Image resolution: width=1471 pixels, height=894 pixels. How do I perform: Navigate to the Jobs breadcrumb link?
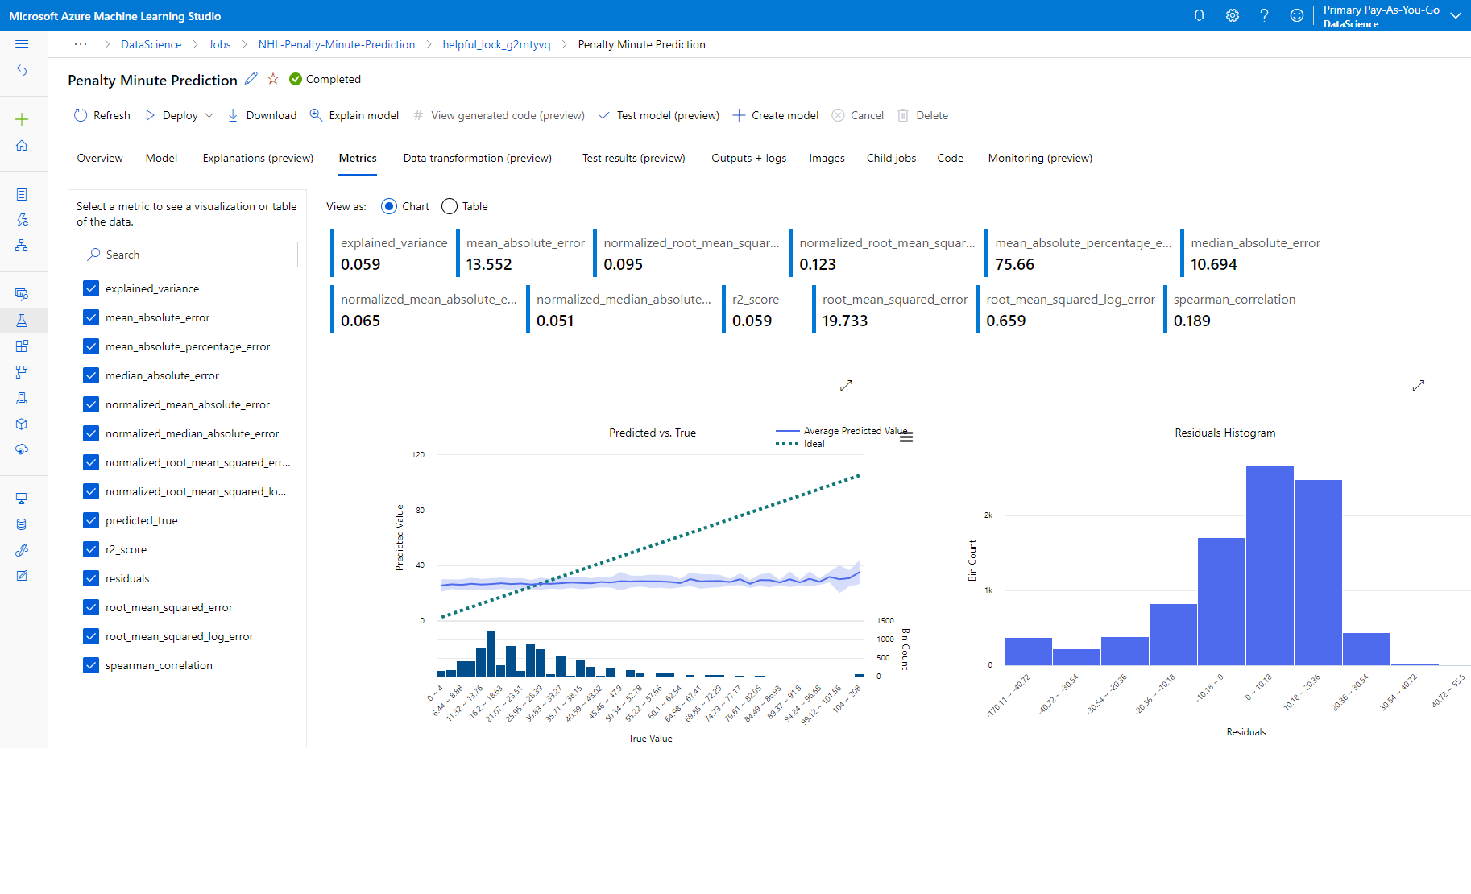coord(219,44)
